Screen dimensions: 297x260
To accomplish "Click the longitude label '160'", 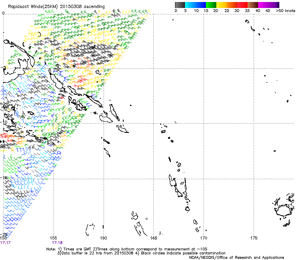I will (104, 238).
